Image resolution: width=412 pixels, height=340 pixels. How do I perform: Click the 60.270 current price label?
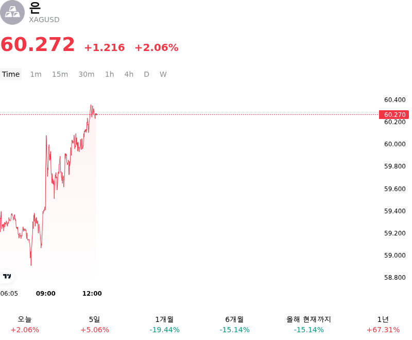coord(394,114)
